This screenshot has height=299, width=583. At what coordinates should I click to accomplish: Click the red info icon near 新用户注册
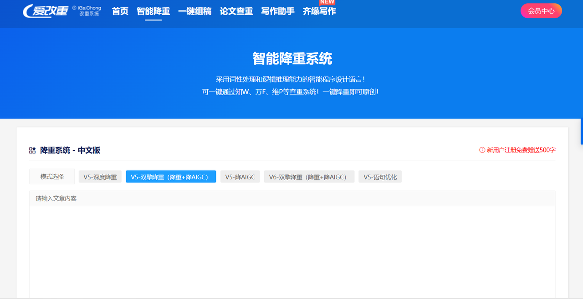point(482,150)
